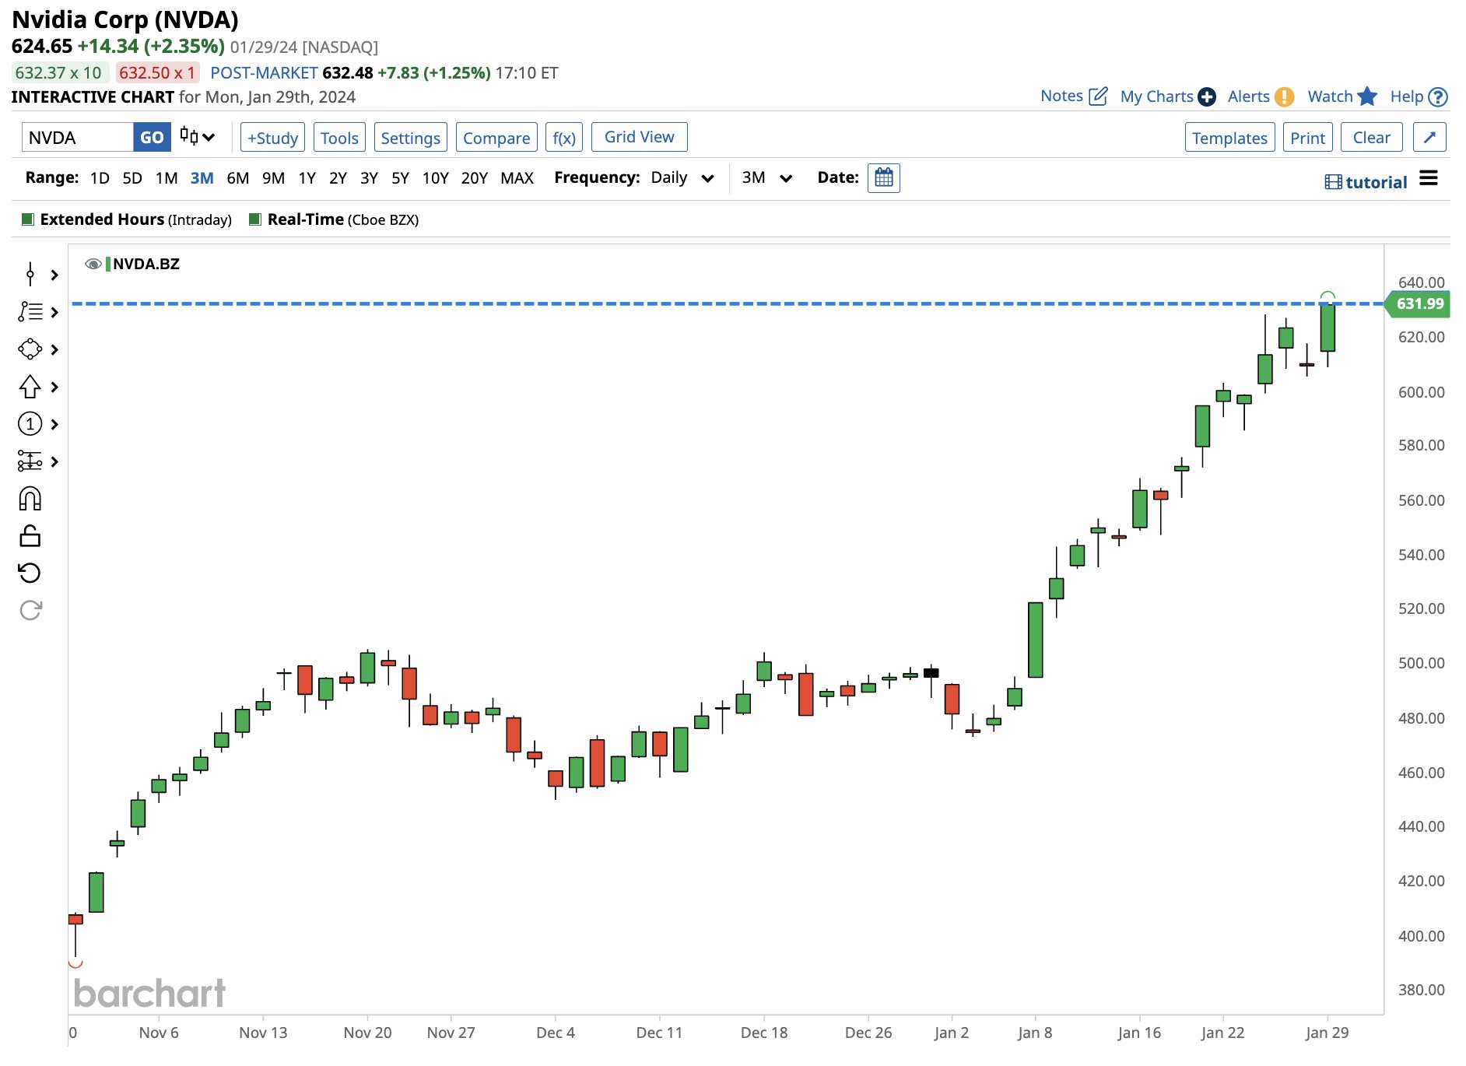Select the 5D range
The image size is (1466, 1066).
point(132,178)
